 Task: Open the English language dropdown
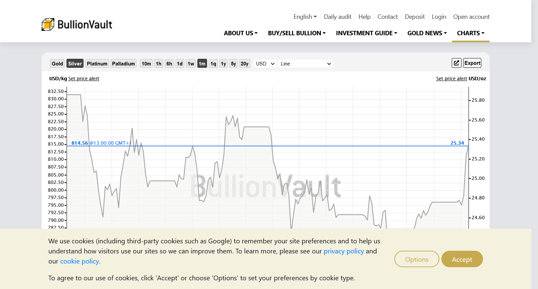(305, 17)
